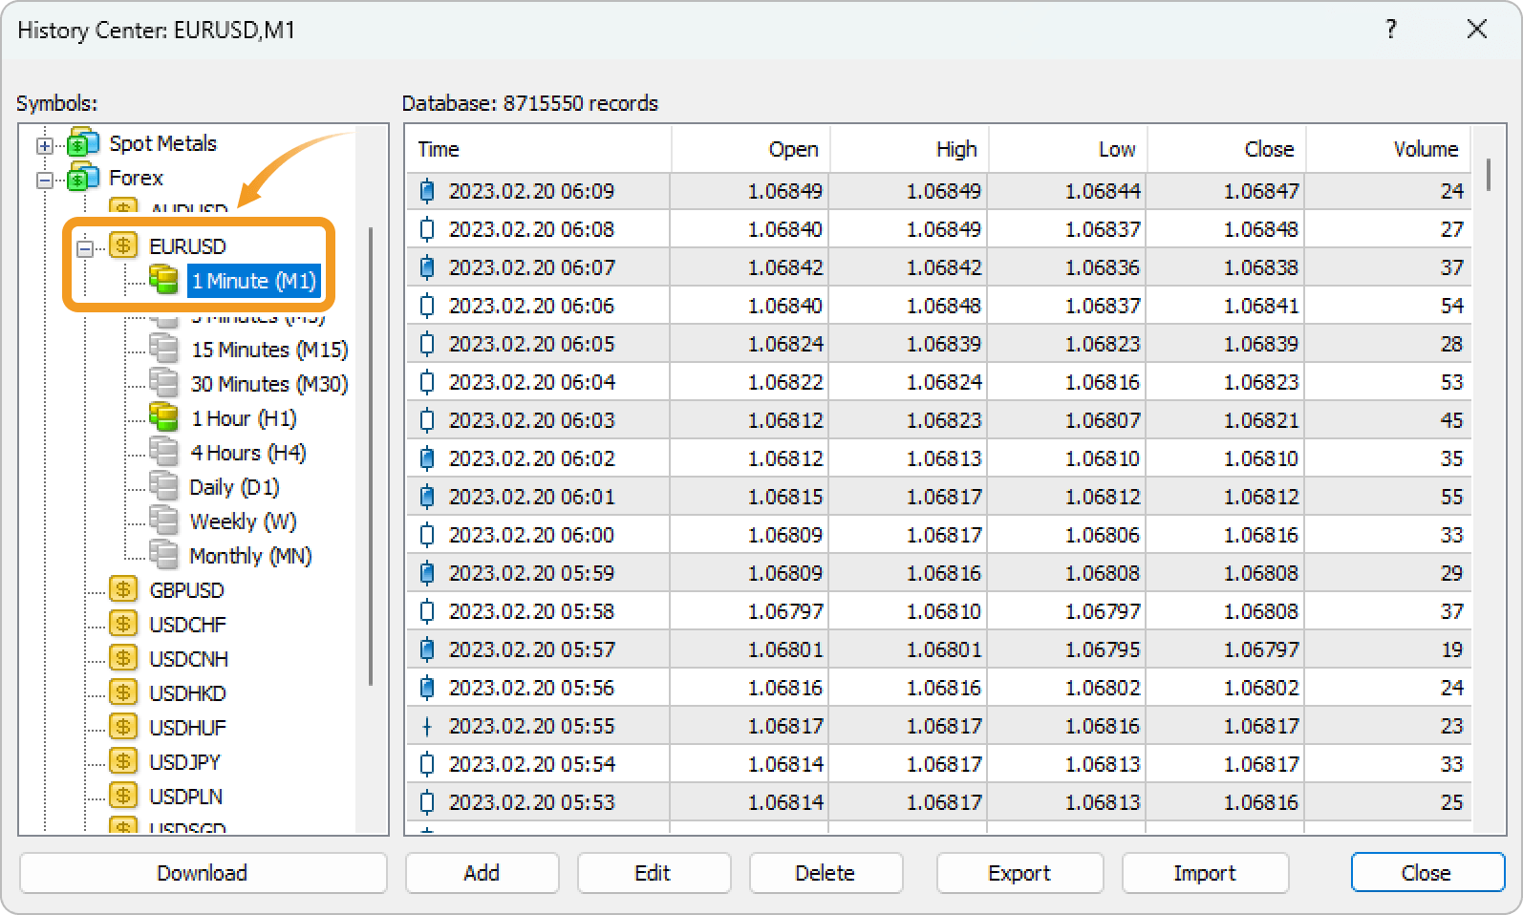Click candle icon of 06:08 record
This screenshot has height=915, width=1523.
coord(427,229)
